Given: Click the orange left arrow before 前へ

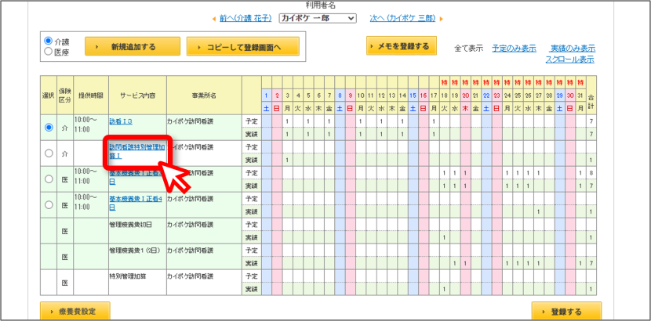Looking at the screenshot, I should coord(214,19).
